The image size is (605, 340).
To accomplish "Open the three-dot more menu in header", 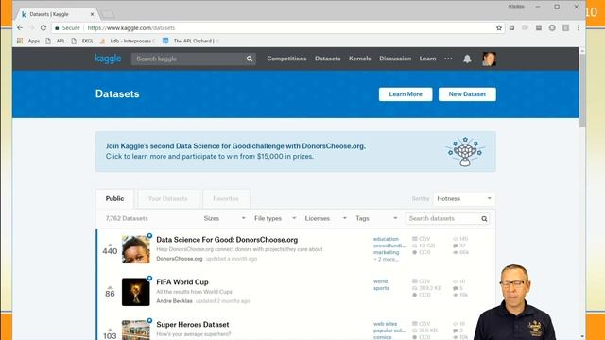I will coord(448,59).
